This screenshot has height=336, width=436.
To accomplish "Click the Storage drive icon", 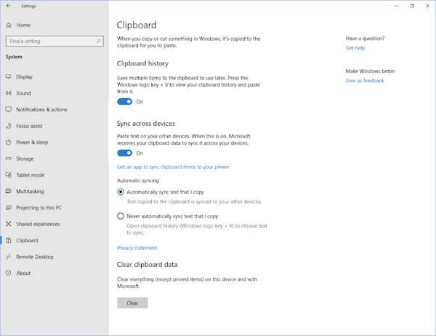I will point(9,159).
